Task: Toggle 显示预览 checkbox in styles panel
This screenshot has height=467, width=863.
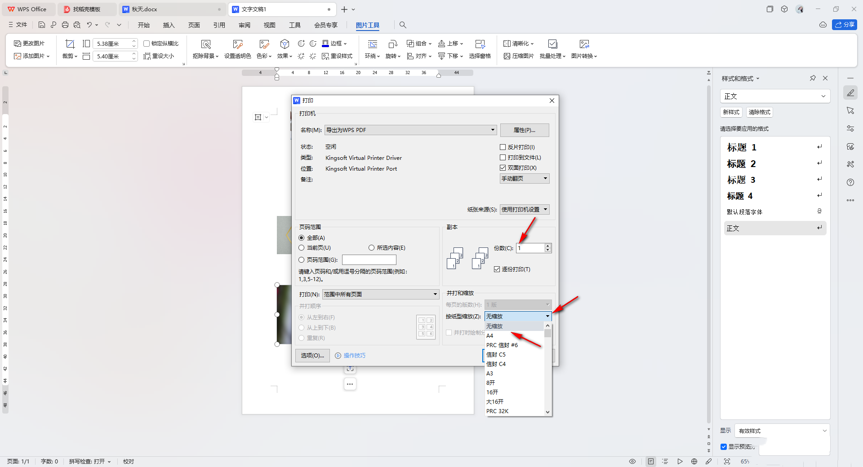Action: coord(724,447)
